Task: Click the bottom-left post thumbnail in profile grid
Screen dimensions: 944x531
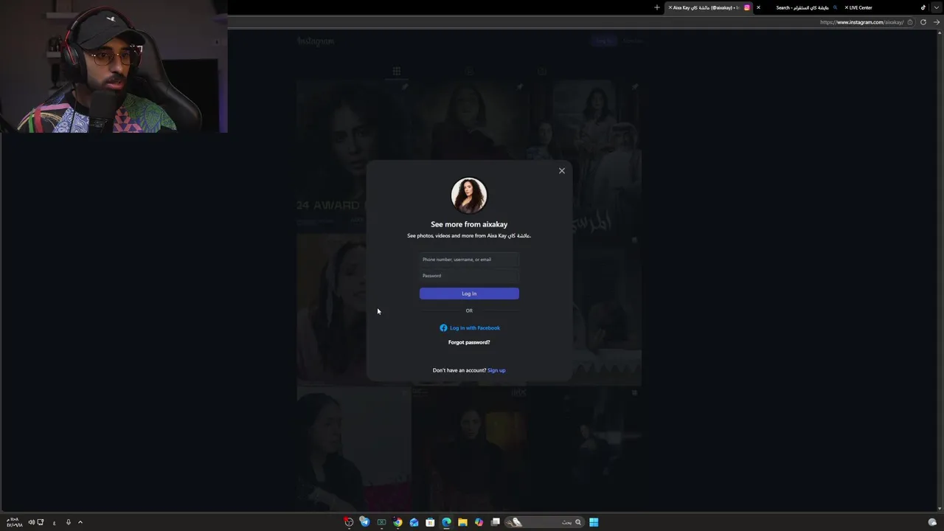Action: 353,448
